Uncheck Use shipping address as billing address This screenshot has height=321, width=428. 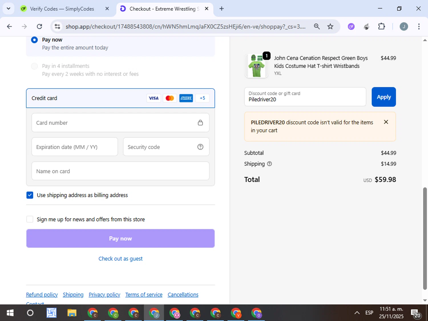point(30,195)
